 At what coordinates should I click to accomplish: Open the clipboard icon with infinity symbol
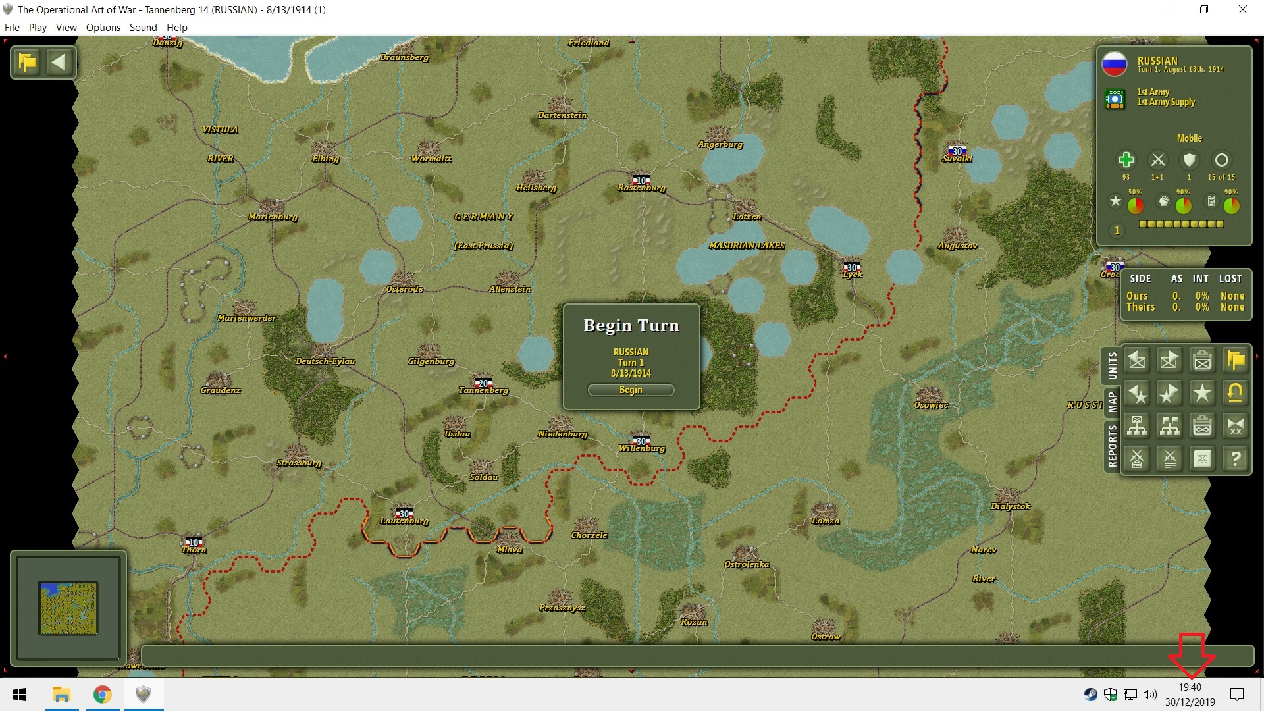[1202, 426]
